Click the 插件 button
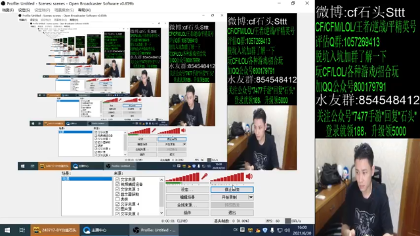Screen dimensions: 420x236 [x=187, y=212]
